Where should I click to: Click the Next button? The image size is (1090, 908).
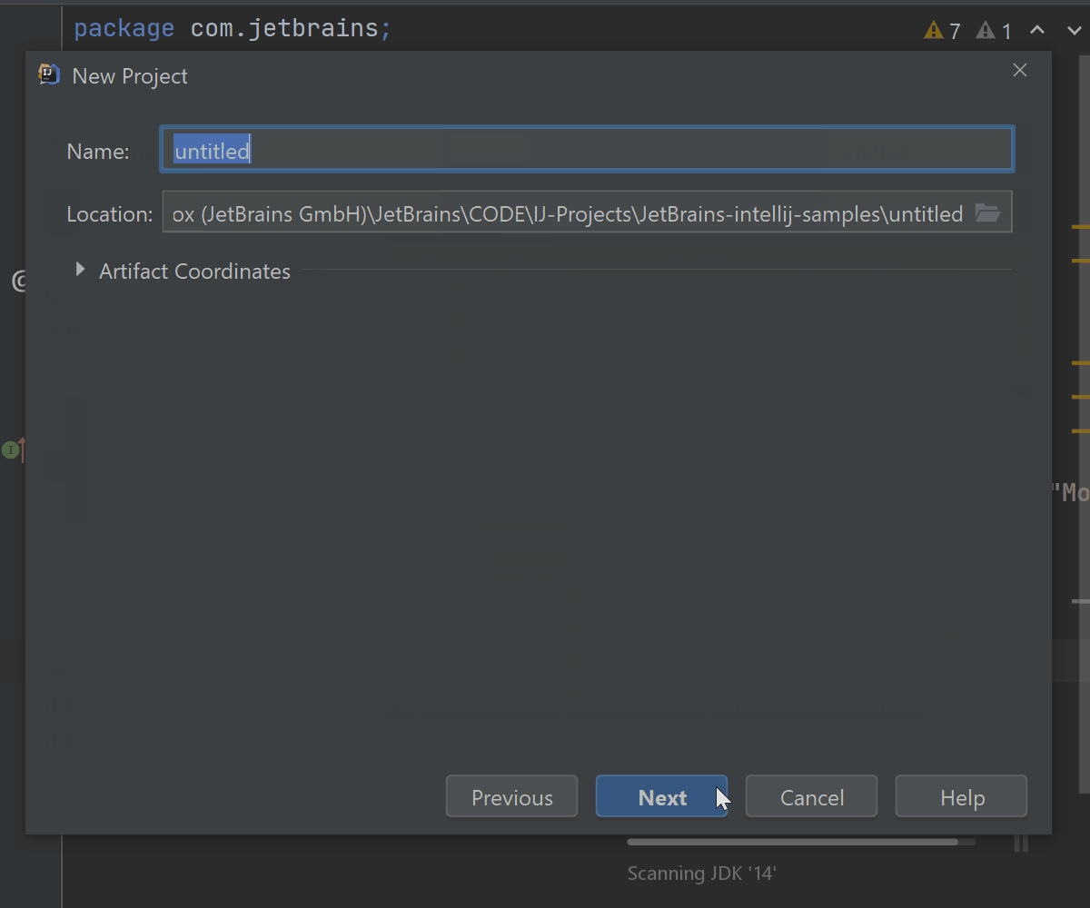[661, 796]
